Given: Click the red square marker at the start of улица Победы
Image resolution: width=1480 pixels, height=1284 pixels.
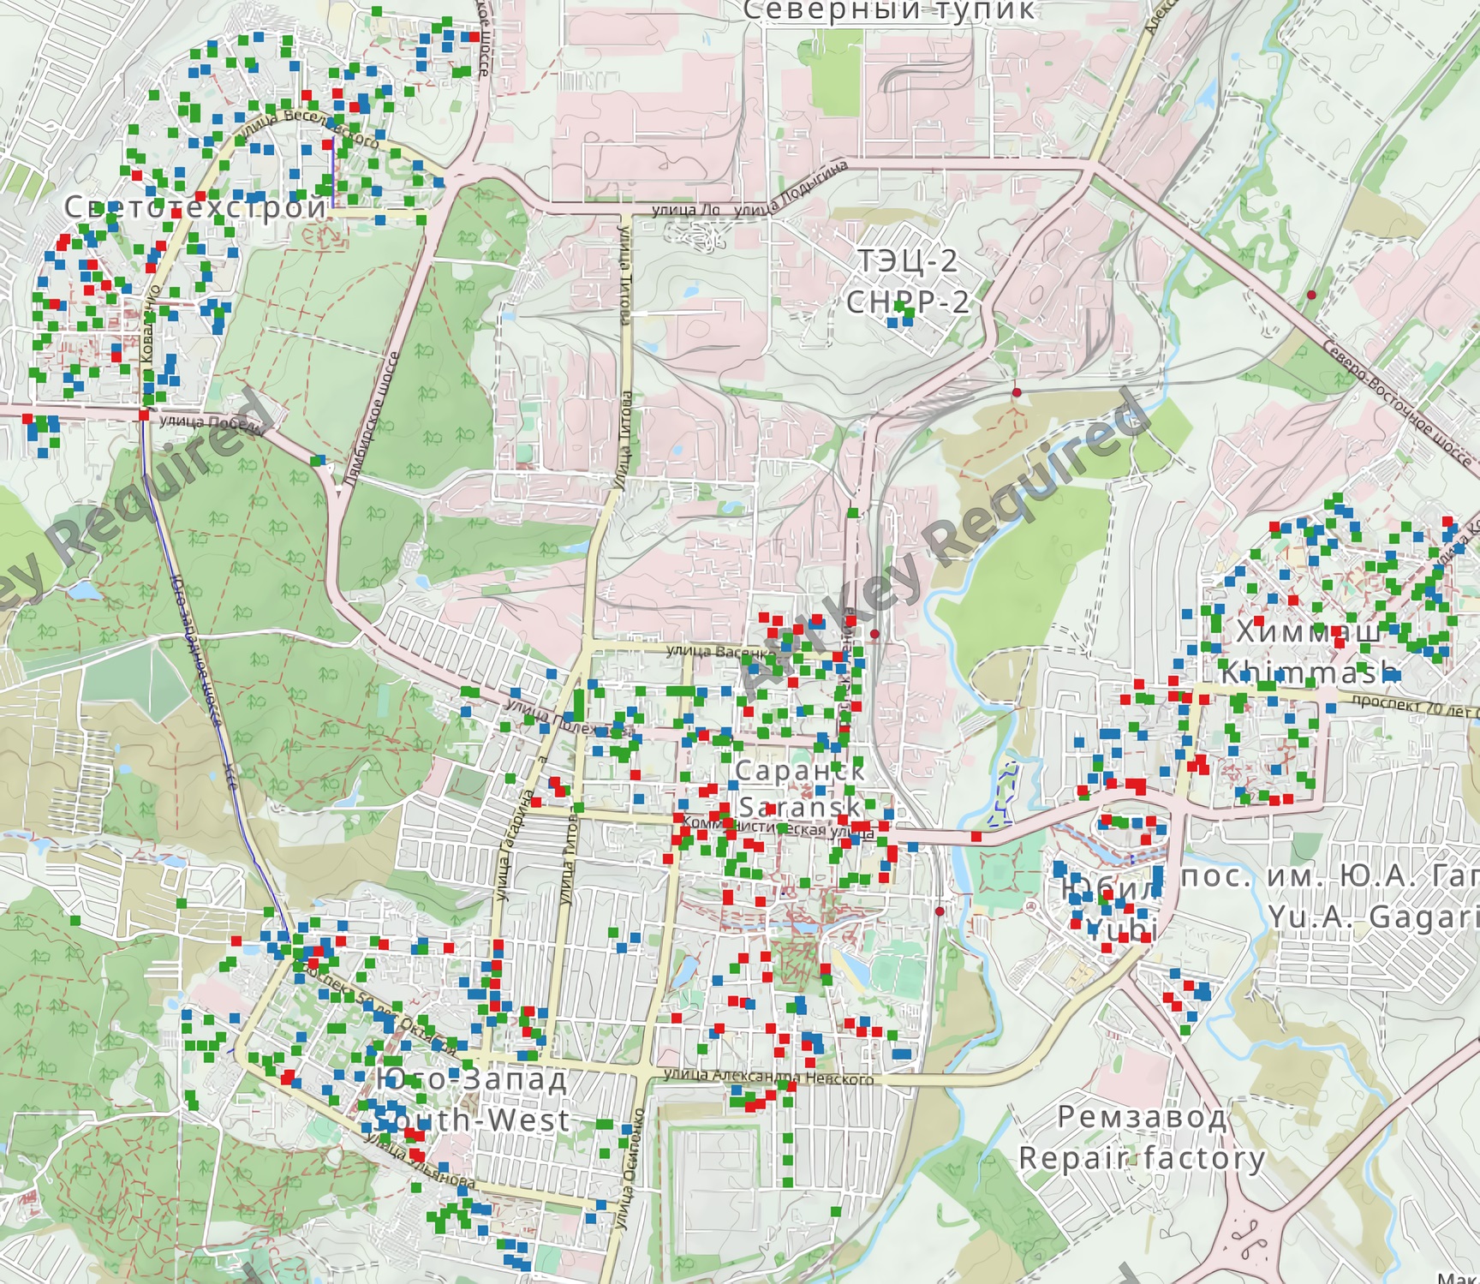Looking at the screenshot, I should pyautogui.click(x=143, y=415).
